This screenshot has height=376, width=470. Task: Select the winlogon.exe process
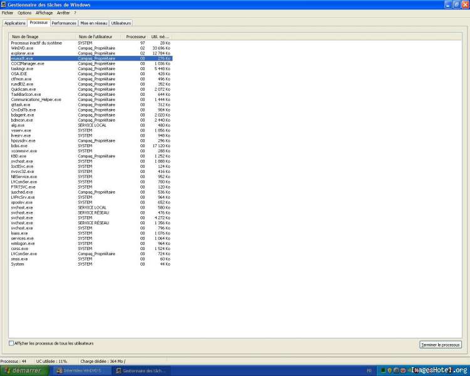click(91, 244)
